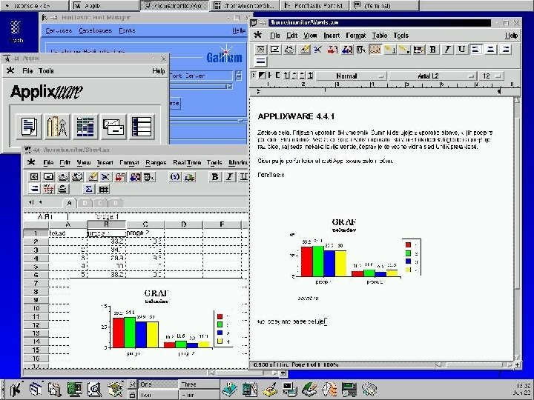
Task: Click the asterisk menu icon in Words window
Action: coord(258,35)
